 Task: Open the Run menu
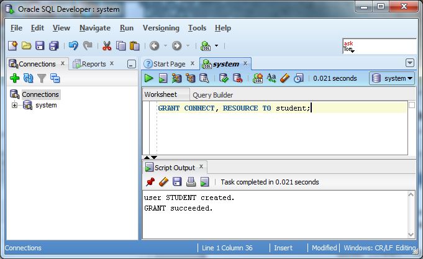click(x=127, y=28)
